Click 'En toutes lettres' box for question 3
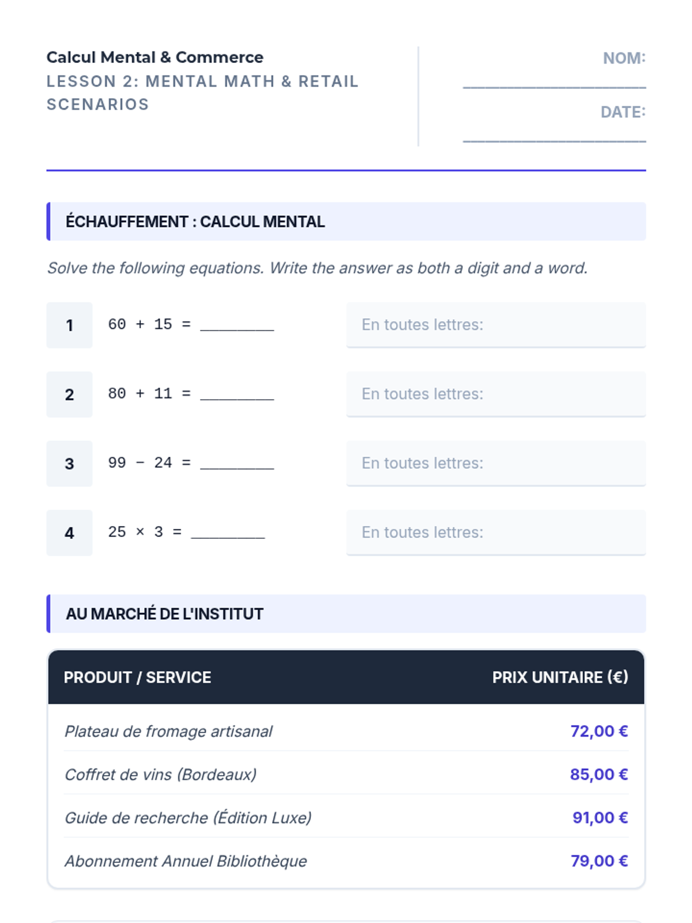 click(x=495, y=463)
